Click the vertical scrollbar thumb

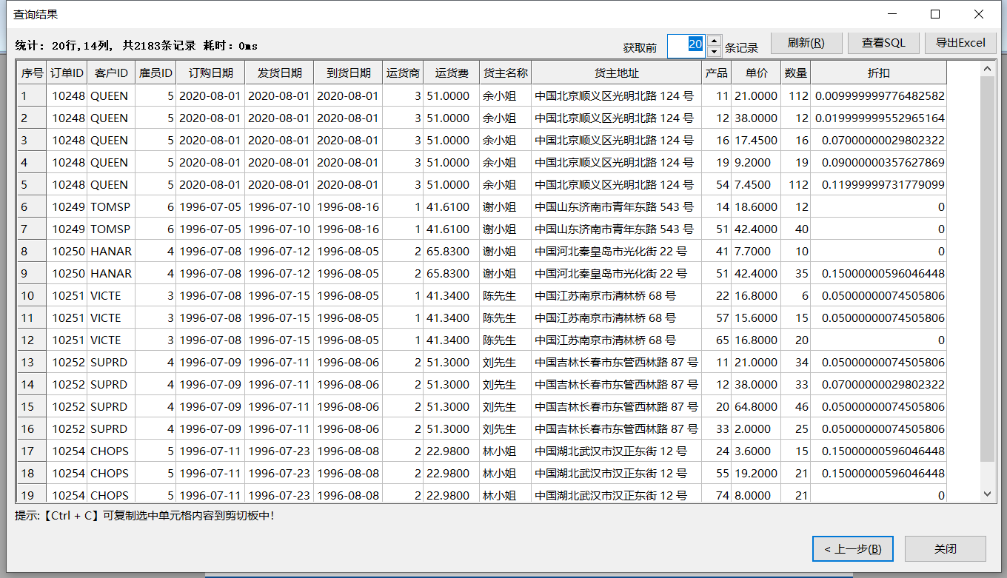pos(987,266)
